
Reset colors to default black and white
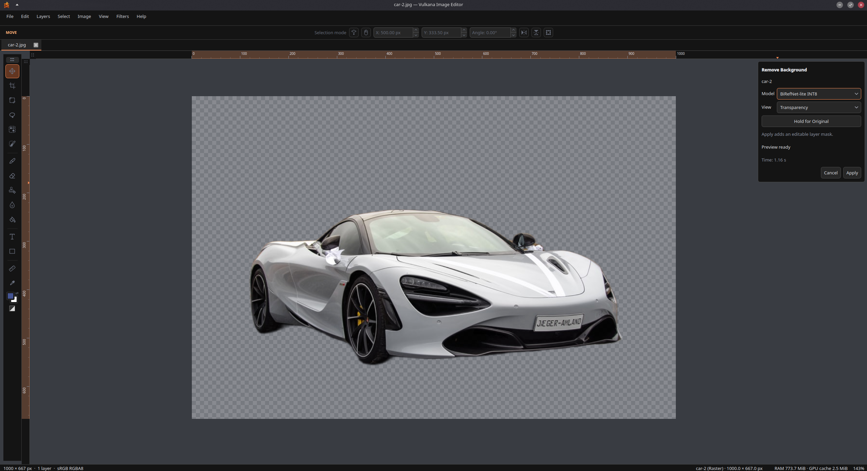click(x=12, y=308)
